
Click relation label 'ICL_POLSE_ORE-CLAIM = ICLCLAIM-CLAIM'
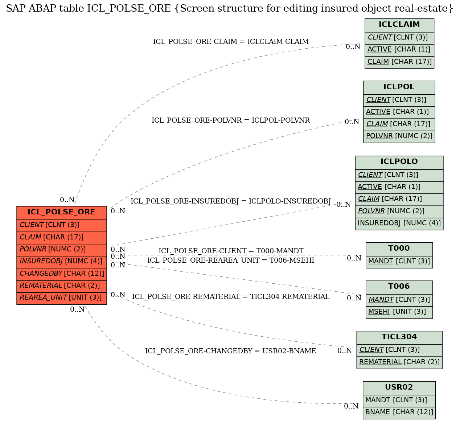[x=231, y=42]
